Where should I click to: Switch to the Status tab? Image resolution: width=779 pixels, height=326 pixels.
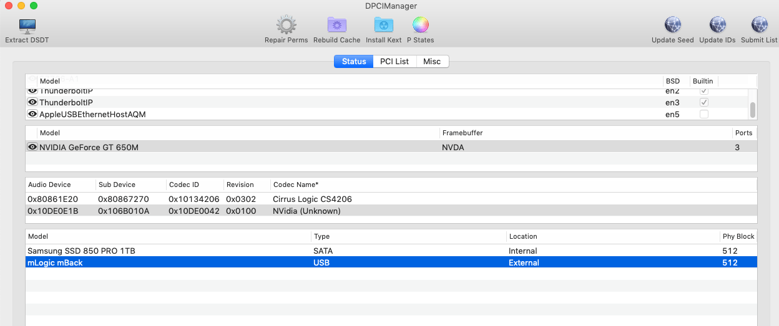(354, 61)
